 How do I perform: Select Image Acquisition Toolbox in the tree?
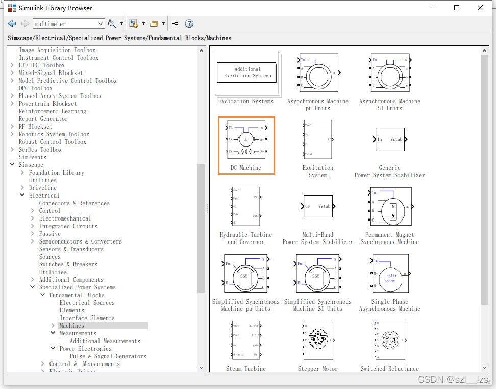57,50
